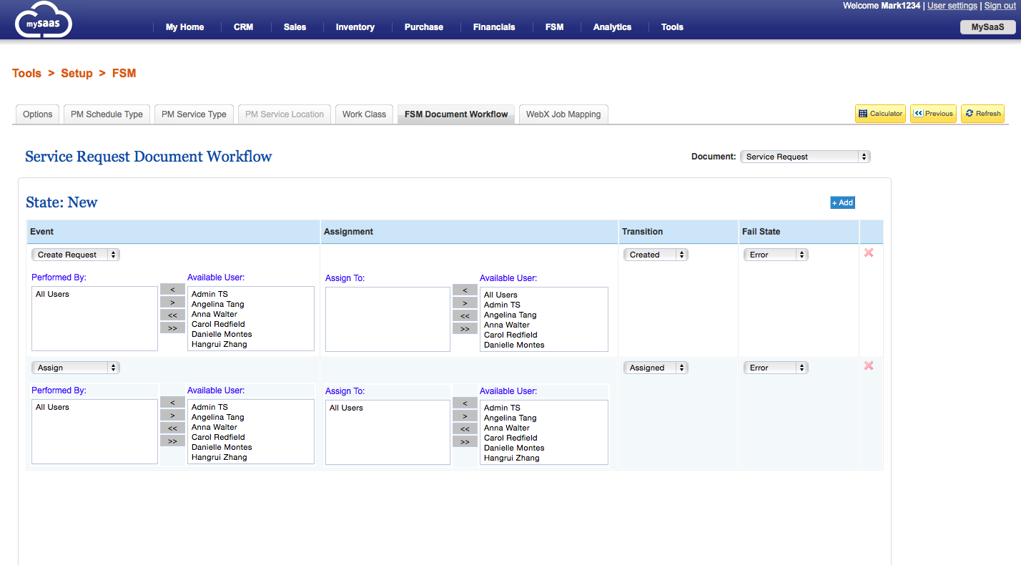Viewport: 1021px width, 565px height.
Task: Click '<<' mover in Assign row Assign To
Action: (x=465, y=429)
